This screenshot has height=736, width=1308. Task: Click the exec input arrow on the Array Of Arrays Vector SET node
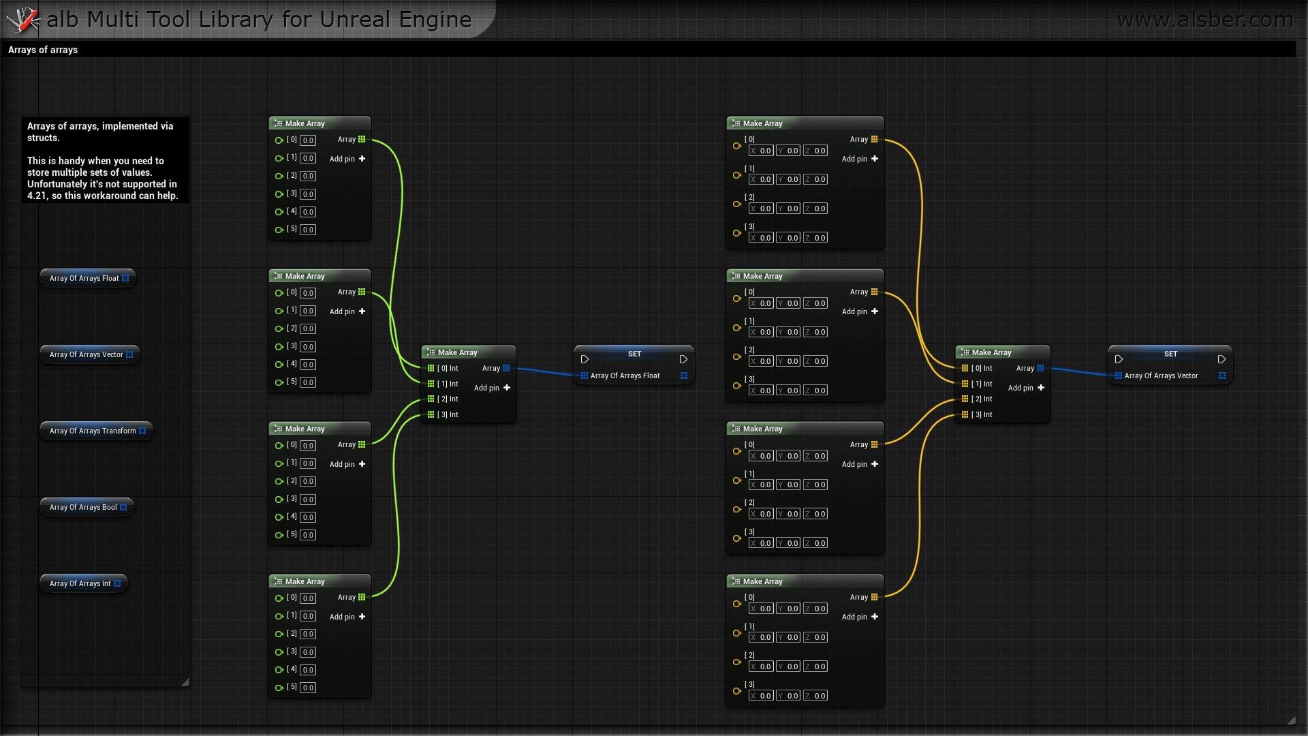1119,358
